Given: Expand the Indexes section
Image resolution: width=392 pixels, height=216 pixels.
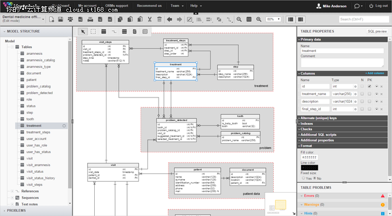Looking at the screenshot, I should click(x=342, y=123).
